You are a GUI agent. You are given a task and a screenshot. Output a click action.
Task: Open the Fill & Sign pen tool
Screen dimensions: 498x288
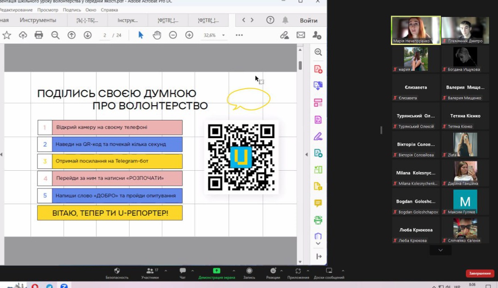pyautogui.click(x=318, y=136)
